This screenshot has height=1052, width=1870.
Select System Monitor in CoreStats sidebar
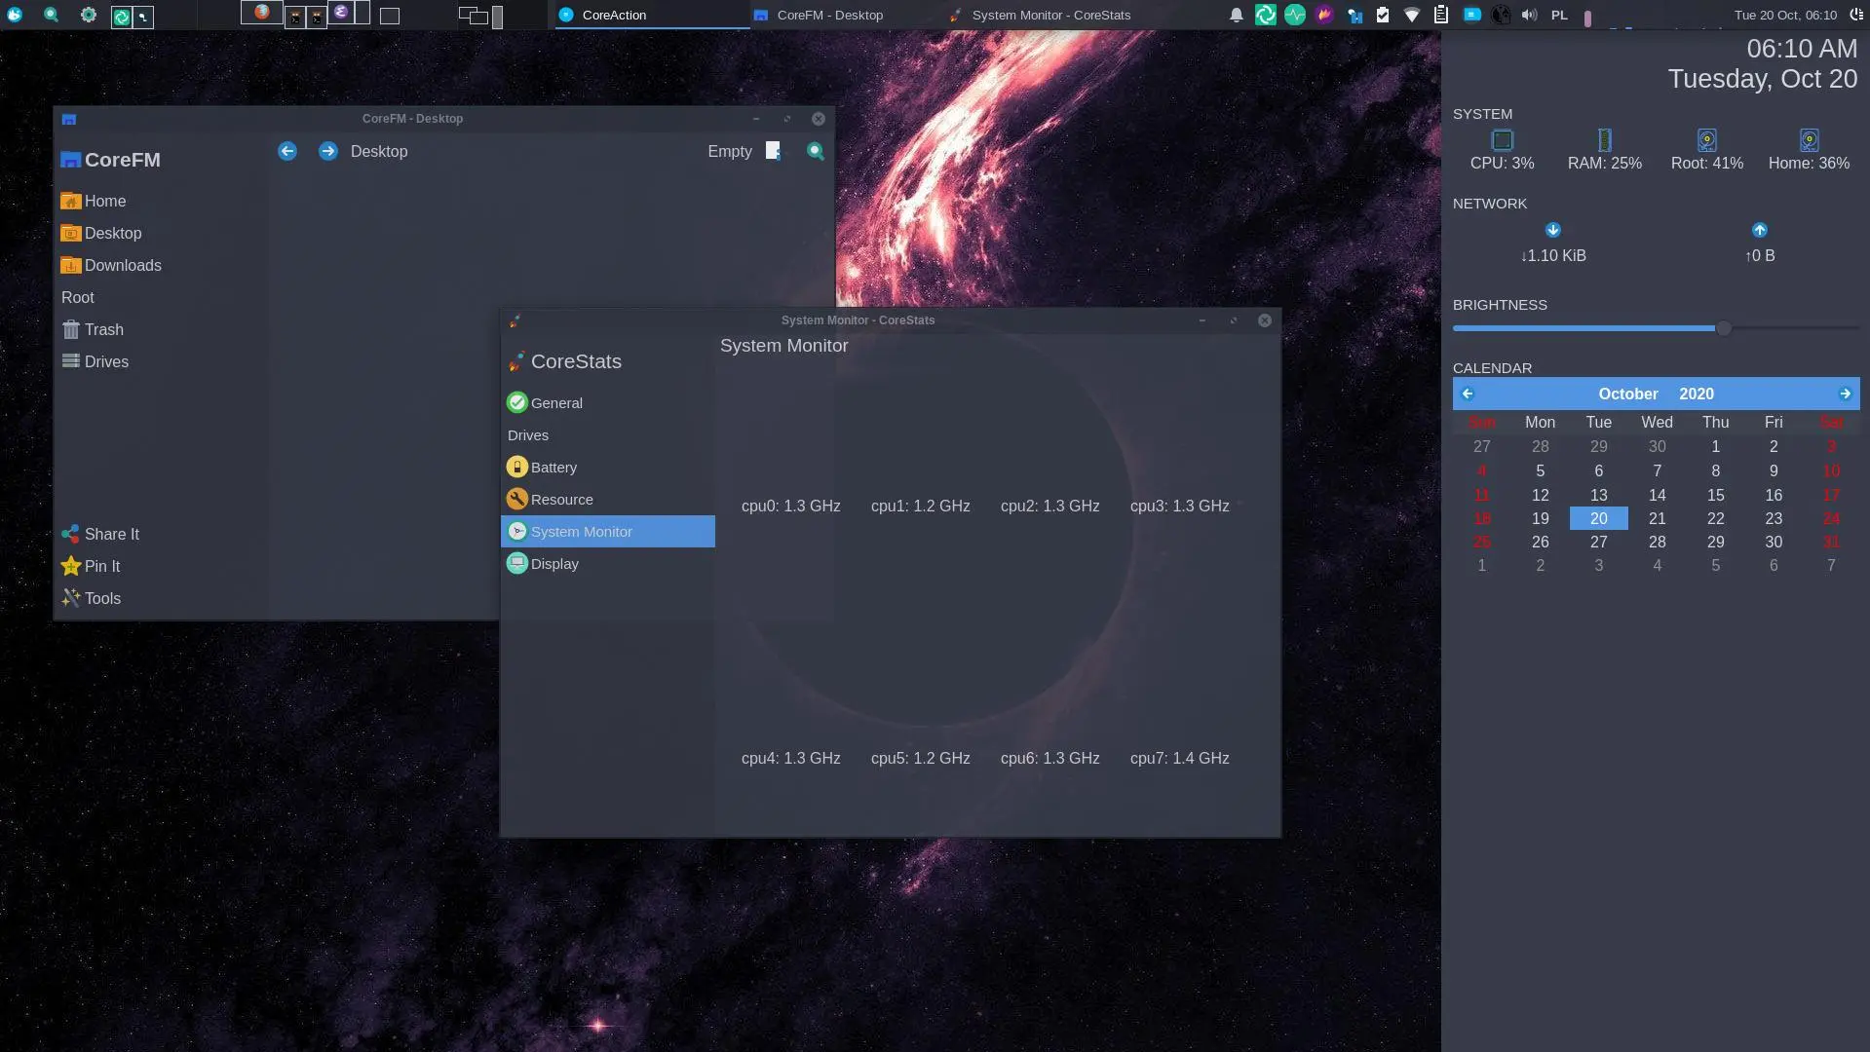point(582,531)
